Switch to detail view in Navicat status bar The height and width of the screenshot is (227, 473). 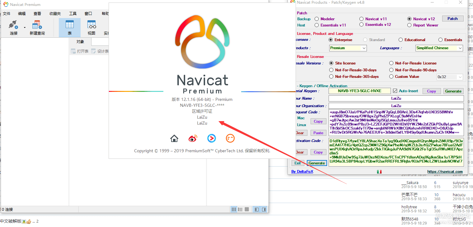pos(240,210)
